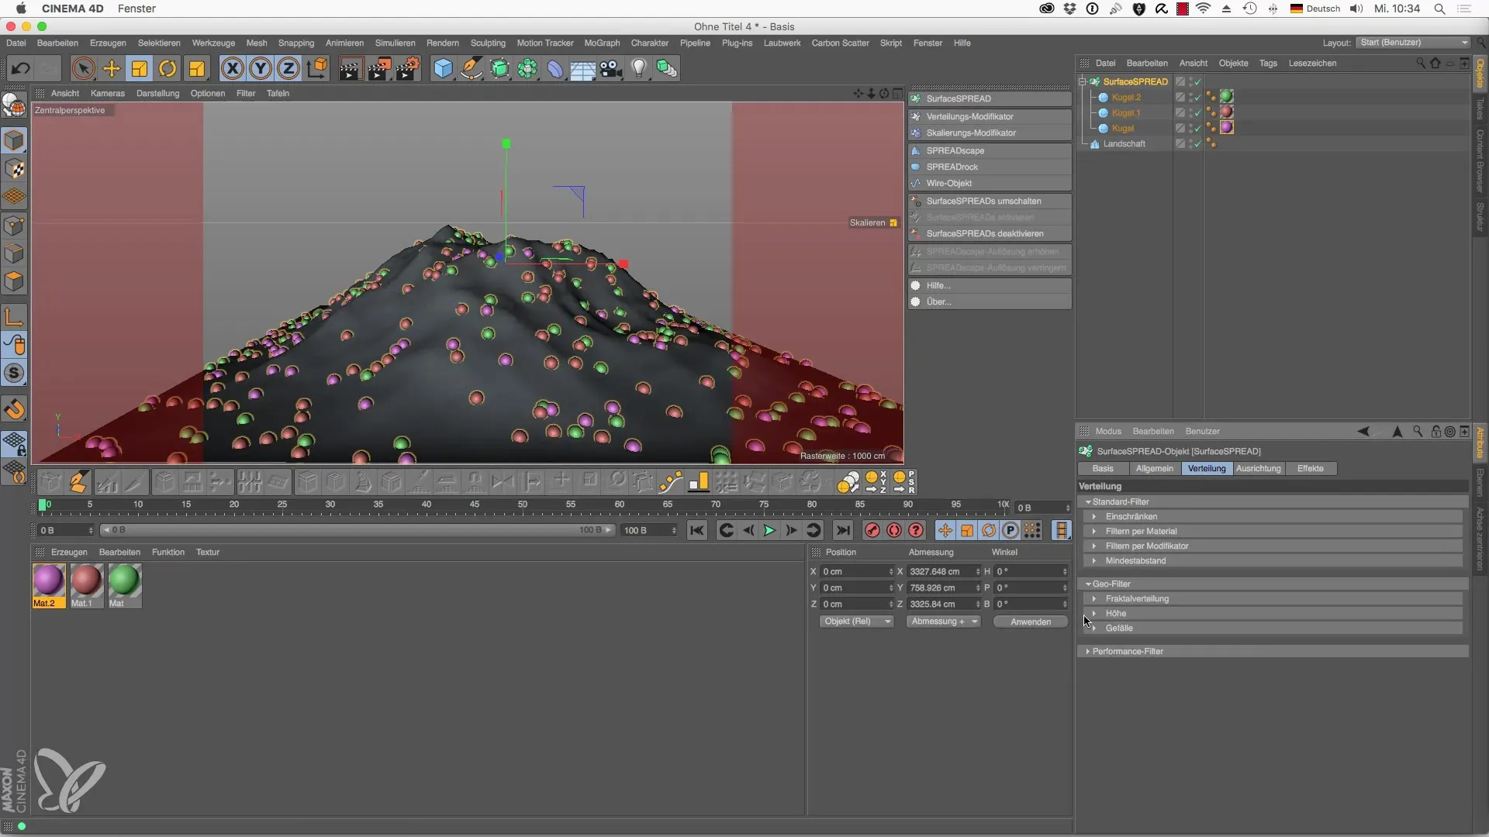Click the Anwenden button

tap(1031, 622)
